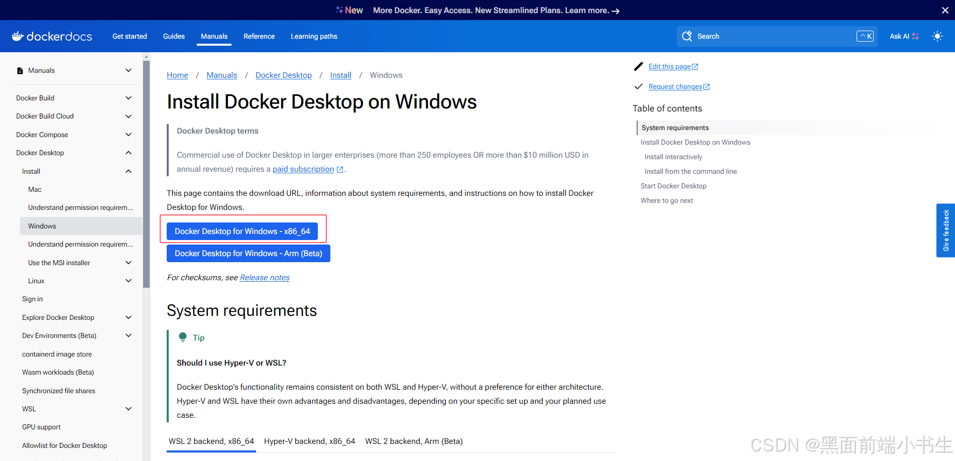Collapse the Install sidebar group
This screenshot has height=461, width=955.
click(x=129, y=171)
